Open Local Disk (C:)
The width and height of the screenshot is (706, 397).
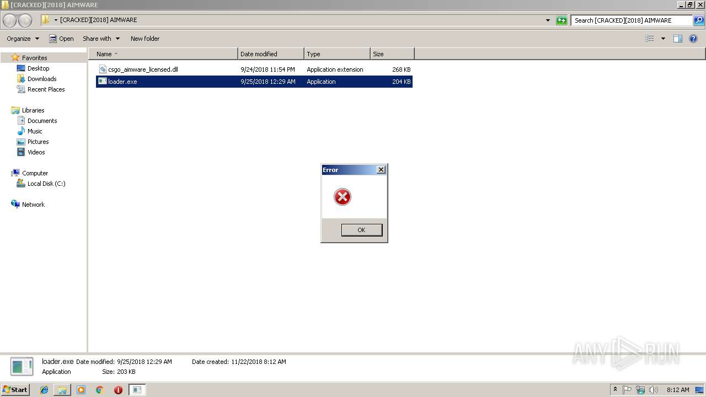pyautogui.click(x=46, y=184)
